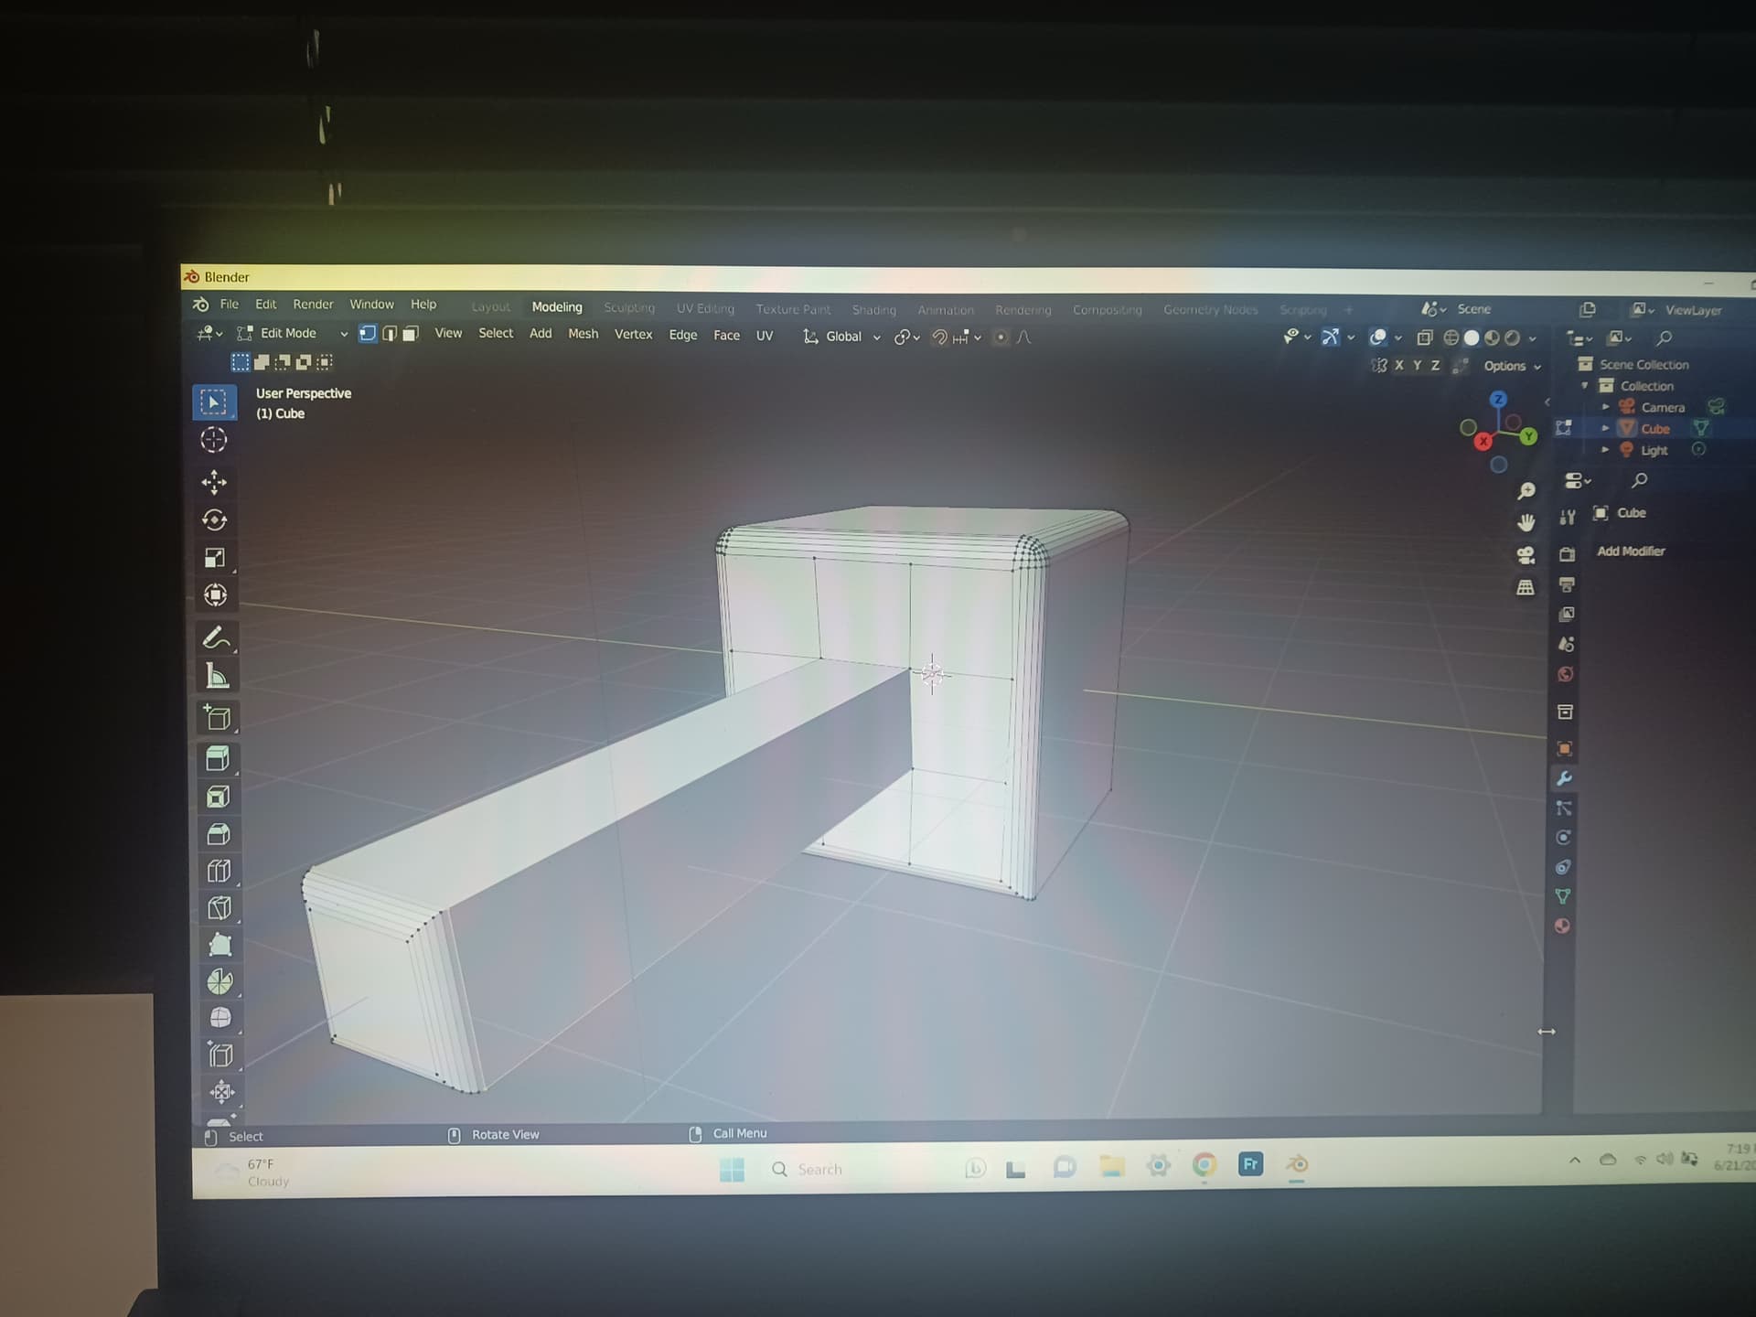This screenshot has width=1756, height=1317.
Task: Expand the Cube item in the Outliner
Action: pyautogui.click(x=1605, y=428)
